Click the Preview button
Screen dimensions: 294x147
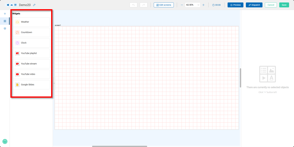pos(235,5)
